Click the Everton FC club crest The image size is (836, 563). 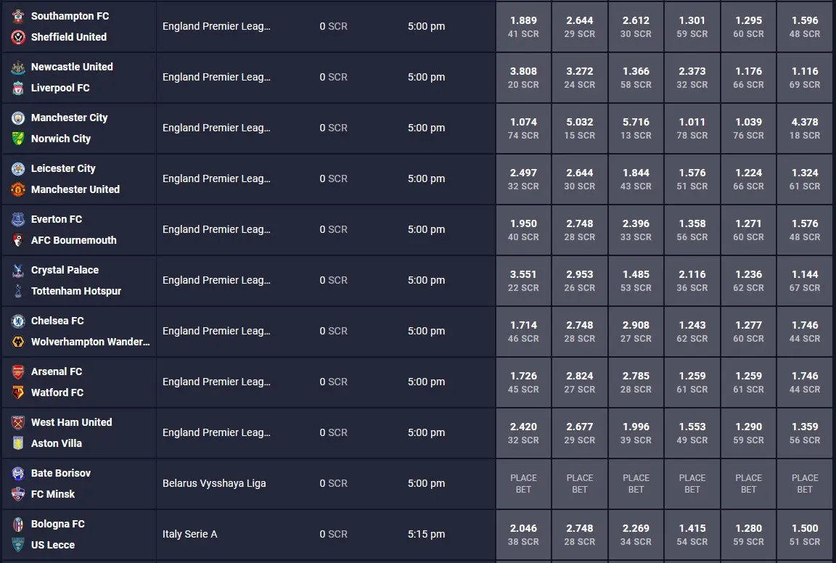[18, 219]
